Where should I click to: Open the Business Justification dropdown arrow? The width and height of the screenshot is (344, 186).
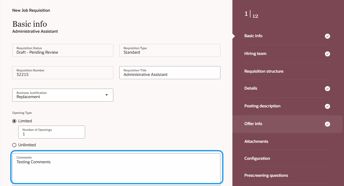pos(107,95)
